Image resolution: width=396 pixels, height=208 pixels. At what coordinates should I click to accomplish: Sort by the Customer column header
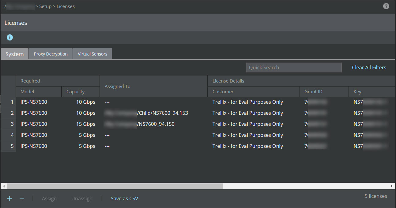tap(254, 91)
